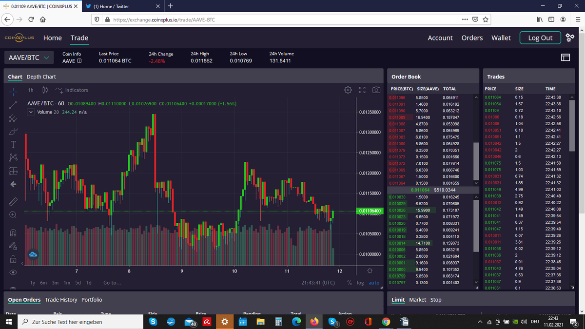The width and height of the screenshot is (585, 329).
Task: Click the Windows search box
Action: tap(80, 322)
